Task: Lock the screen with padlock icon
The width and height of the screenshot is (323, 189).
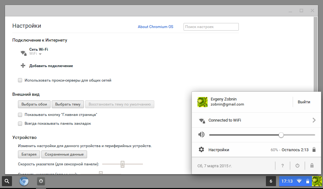Action: (x=312, y=165)
